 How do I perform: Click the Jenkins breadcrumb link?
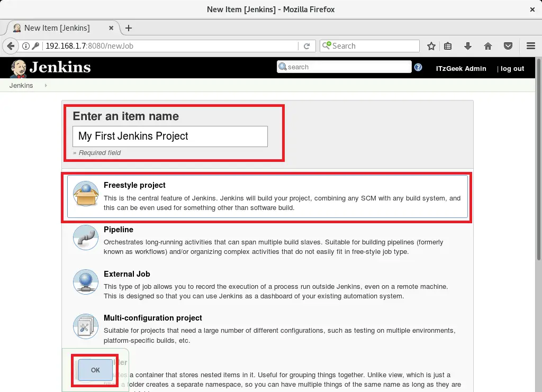coord(21,85)
